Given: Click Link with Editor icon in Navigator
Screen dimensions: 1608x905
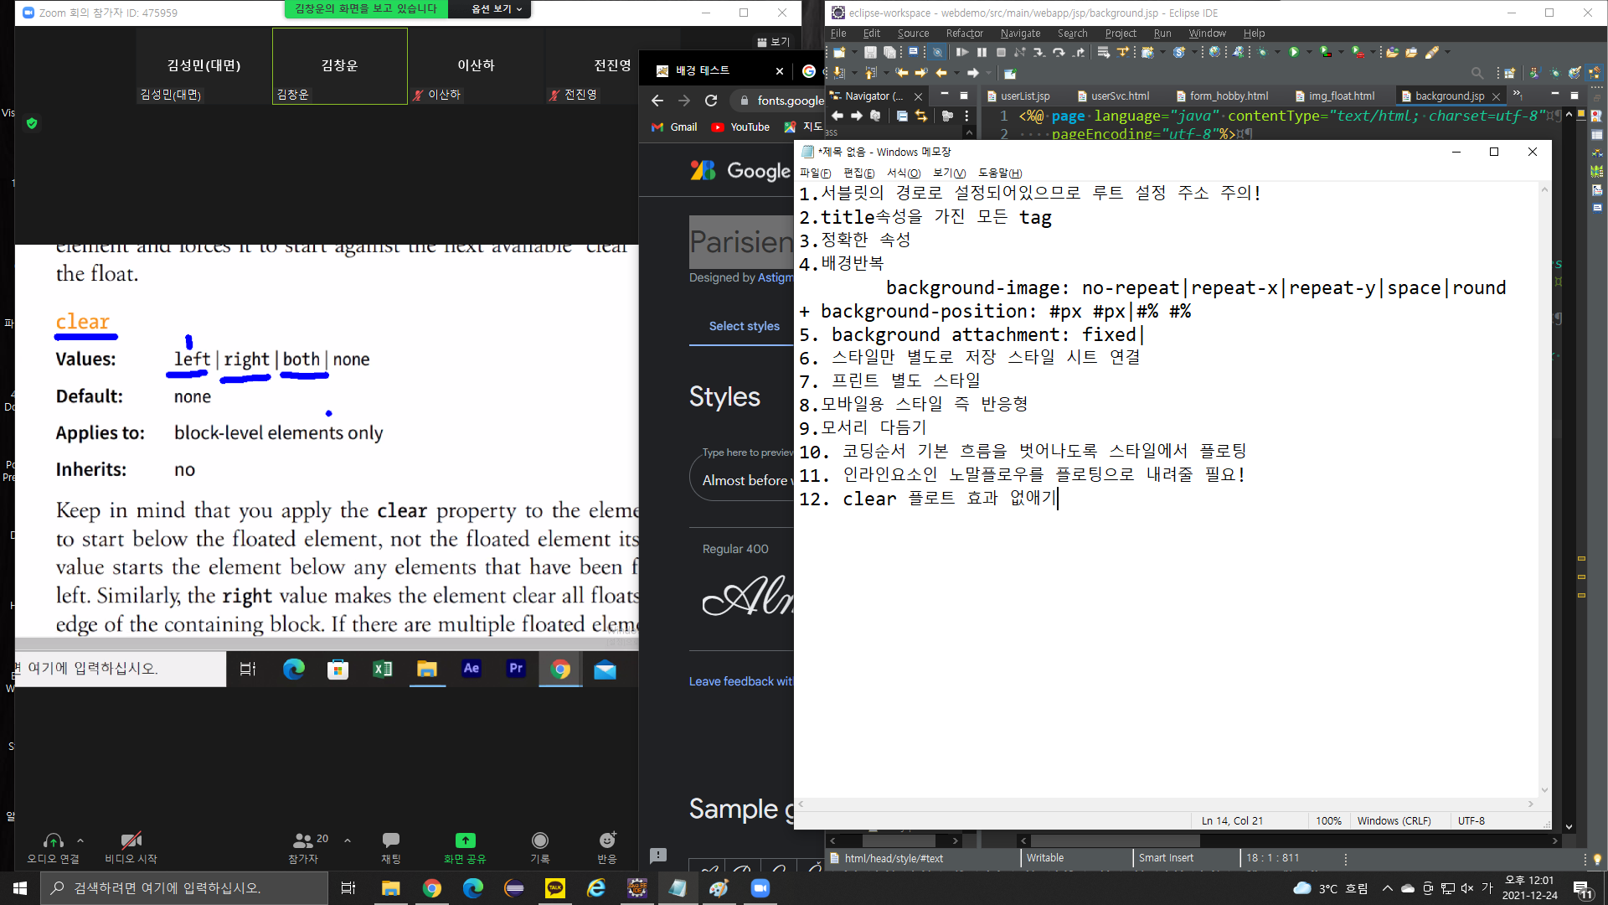Looking at the screenshot, I should (x=921, y=116).
